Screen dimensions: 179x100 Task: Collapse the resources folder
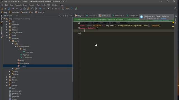7,38
